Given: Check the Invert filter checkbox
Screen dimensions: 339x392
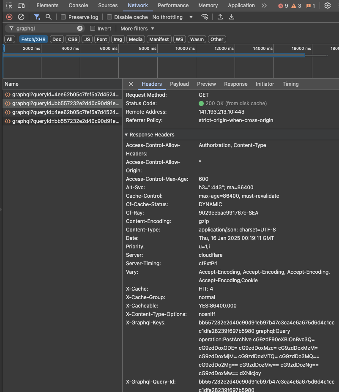Looking at the screenshot, I should (x=93, y=28).
